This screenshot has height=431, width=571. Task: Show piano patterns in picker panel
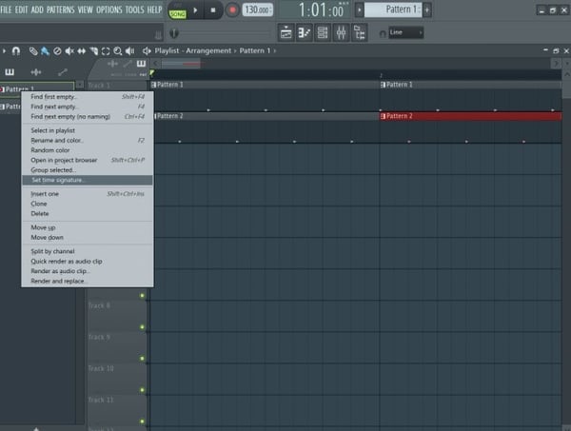coord(10,72)
